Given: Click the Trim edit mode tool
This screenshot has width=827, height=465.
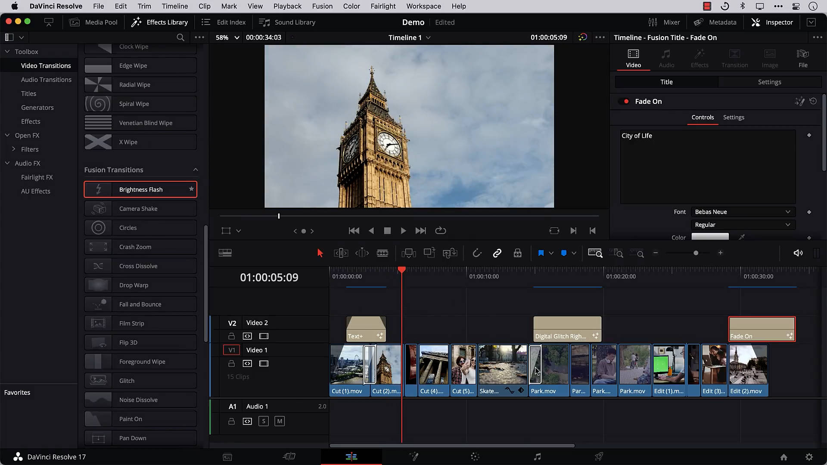Looking at the screenshot, I should coord(341,253).
